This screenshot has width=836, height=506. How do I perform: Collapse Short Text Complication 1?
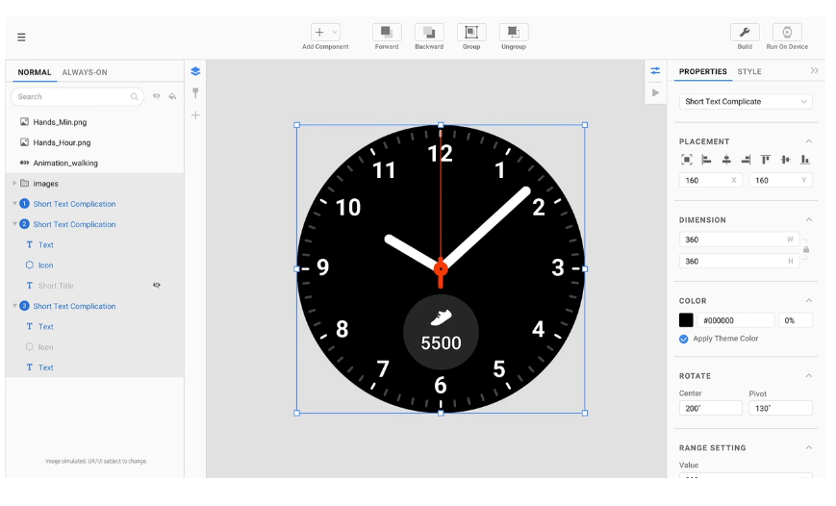click(14, 204)
